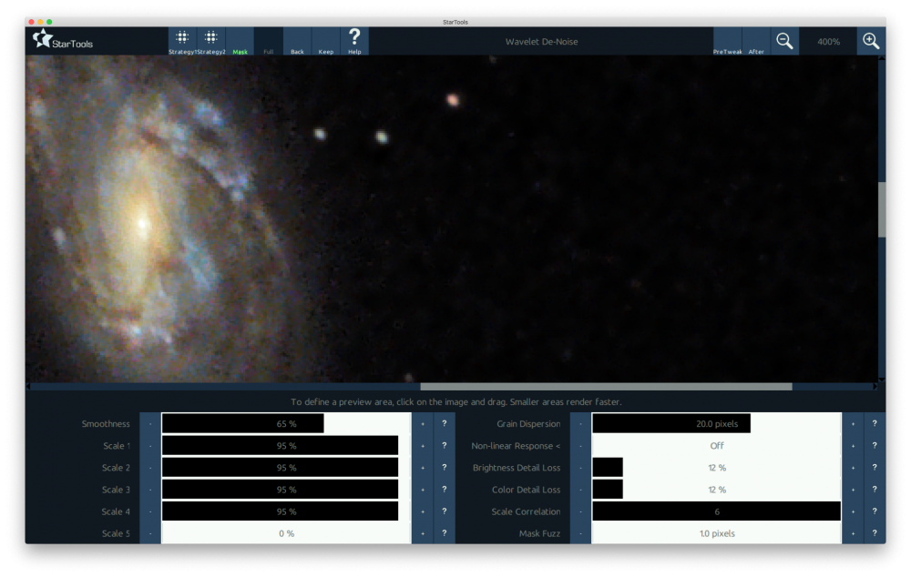The image size is (911, 577).
Task: Show help for Scale 3
Action: [x=445, y=490]
